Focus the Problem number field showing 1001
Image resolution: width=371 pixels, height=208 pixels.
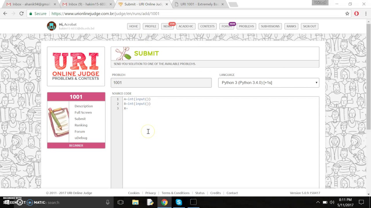point(161,83)
